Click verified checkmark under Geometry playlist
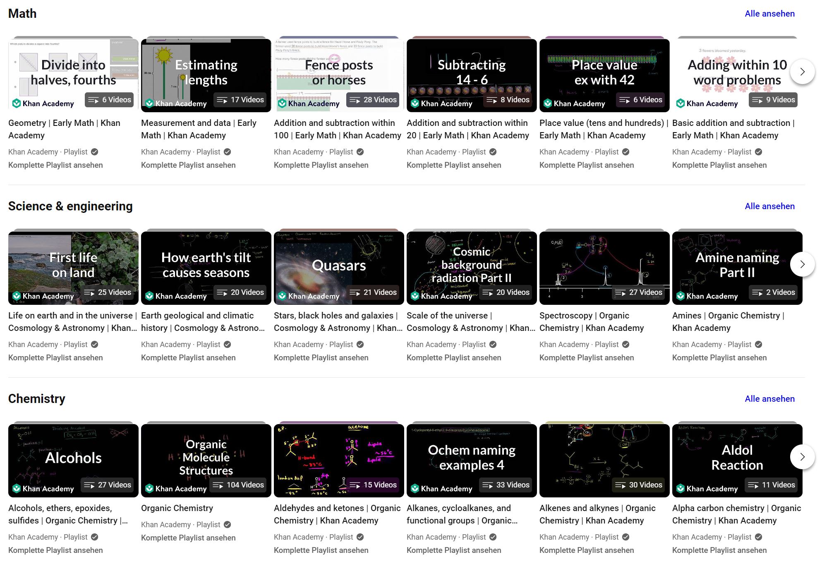Image resolution: width=822 pixels, height=562 pixels. click(95, 152)
